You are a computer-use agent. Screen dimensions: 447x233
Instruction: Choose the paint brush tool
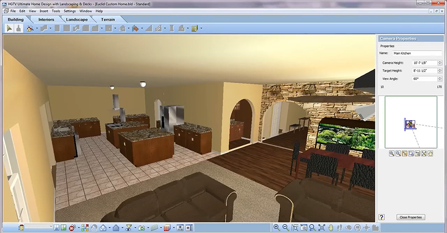point(18,28)
